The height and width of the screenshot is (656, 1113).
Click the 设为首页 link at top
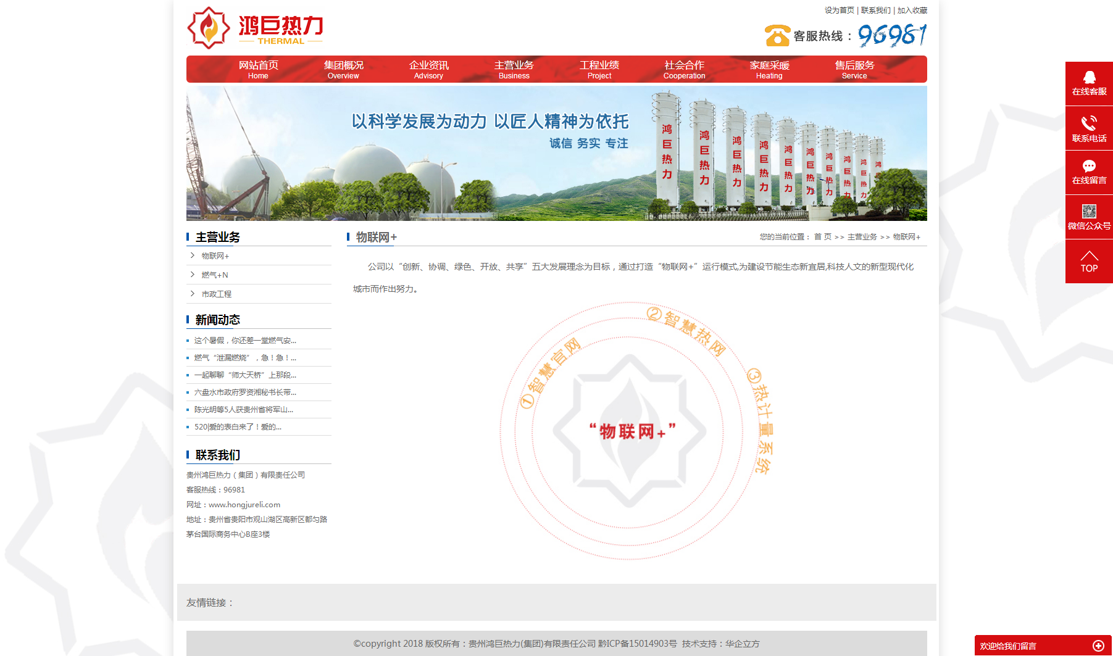click(x=839, y=10)
